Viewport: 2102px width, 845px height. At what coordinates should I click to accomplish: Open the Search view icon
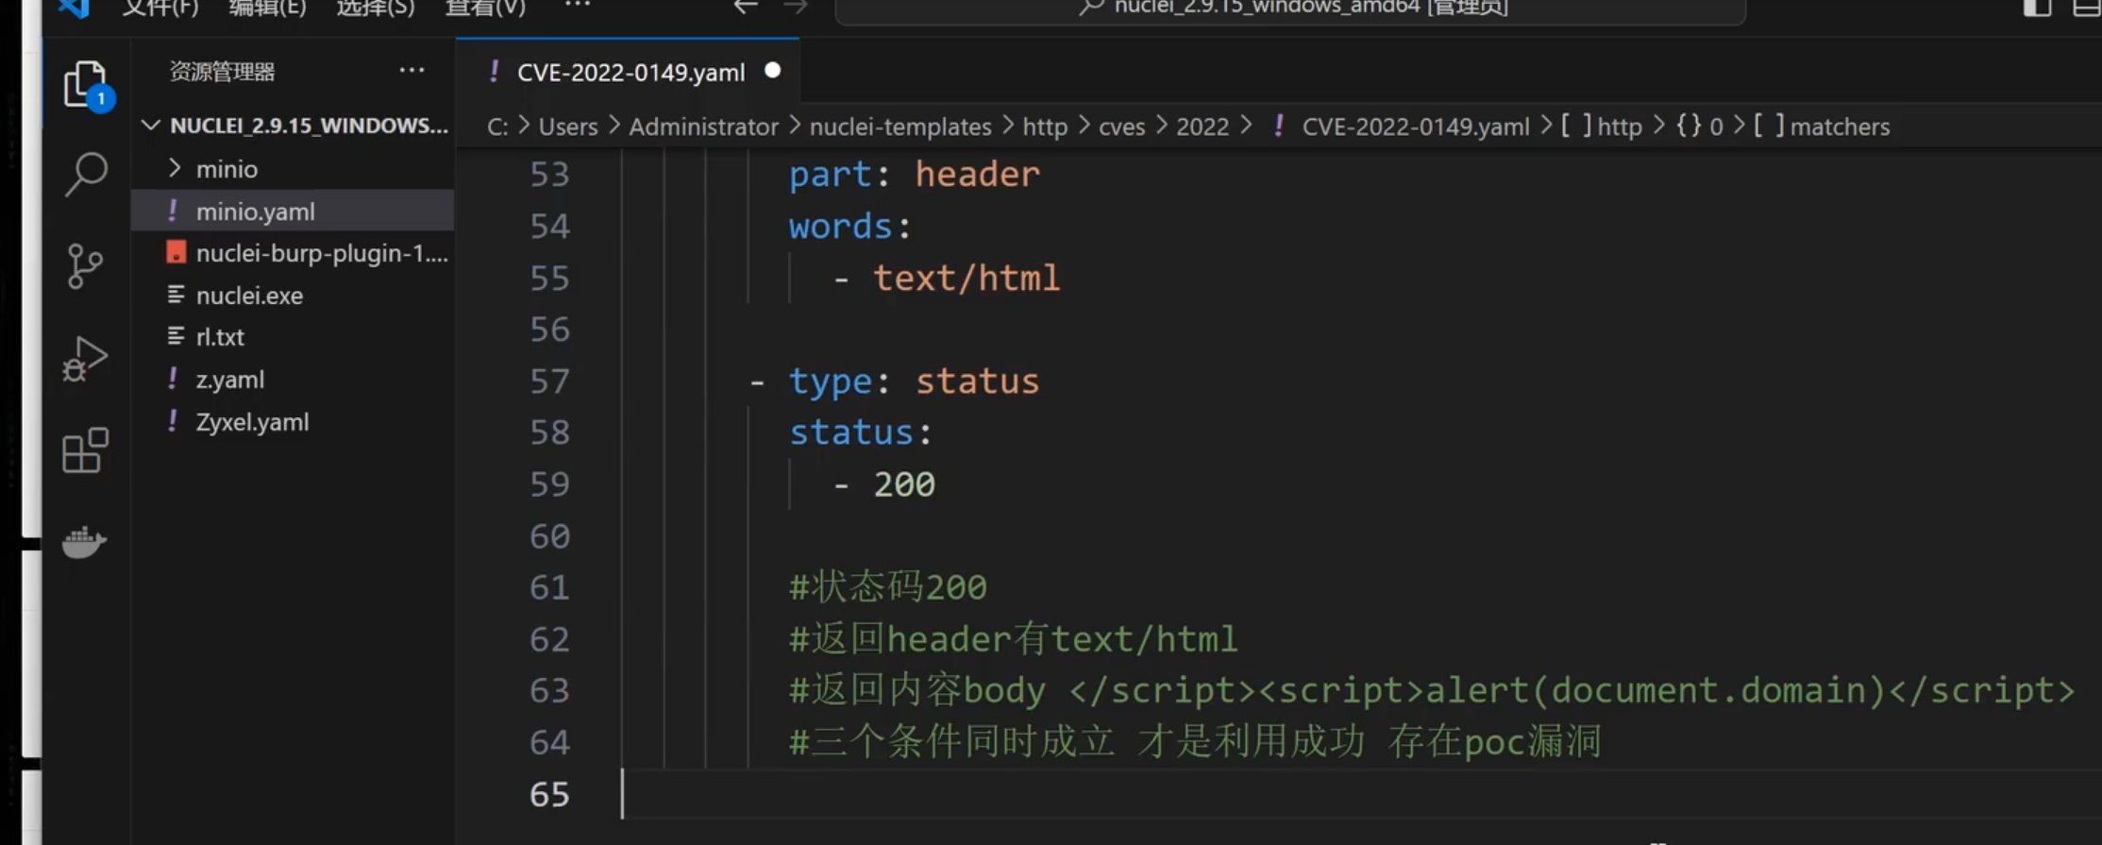[85, 175]
